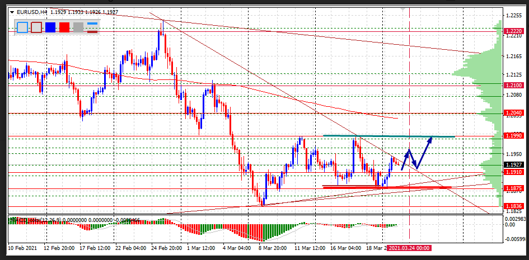Click the 2021.03.24 00:00 date marker

[410, 247]
